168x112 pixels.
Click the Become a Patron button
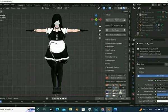tap(115, 78)
